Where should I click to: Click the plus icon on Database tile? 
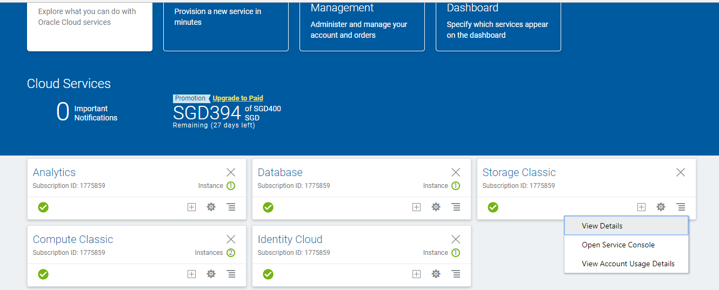tap(416, 207)
